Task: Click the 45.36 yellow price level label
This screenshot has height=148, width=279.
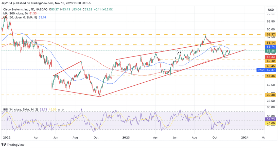Action: [271, 76]
